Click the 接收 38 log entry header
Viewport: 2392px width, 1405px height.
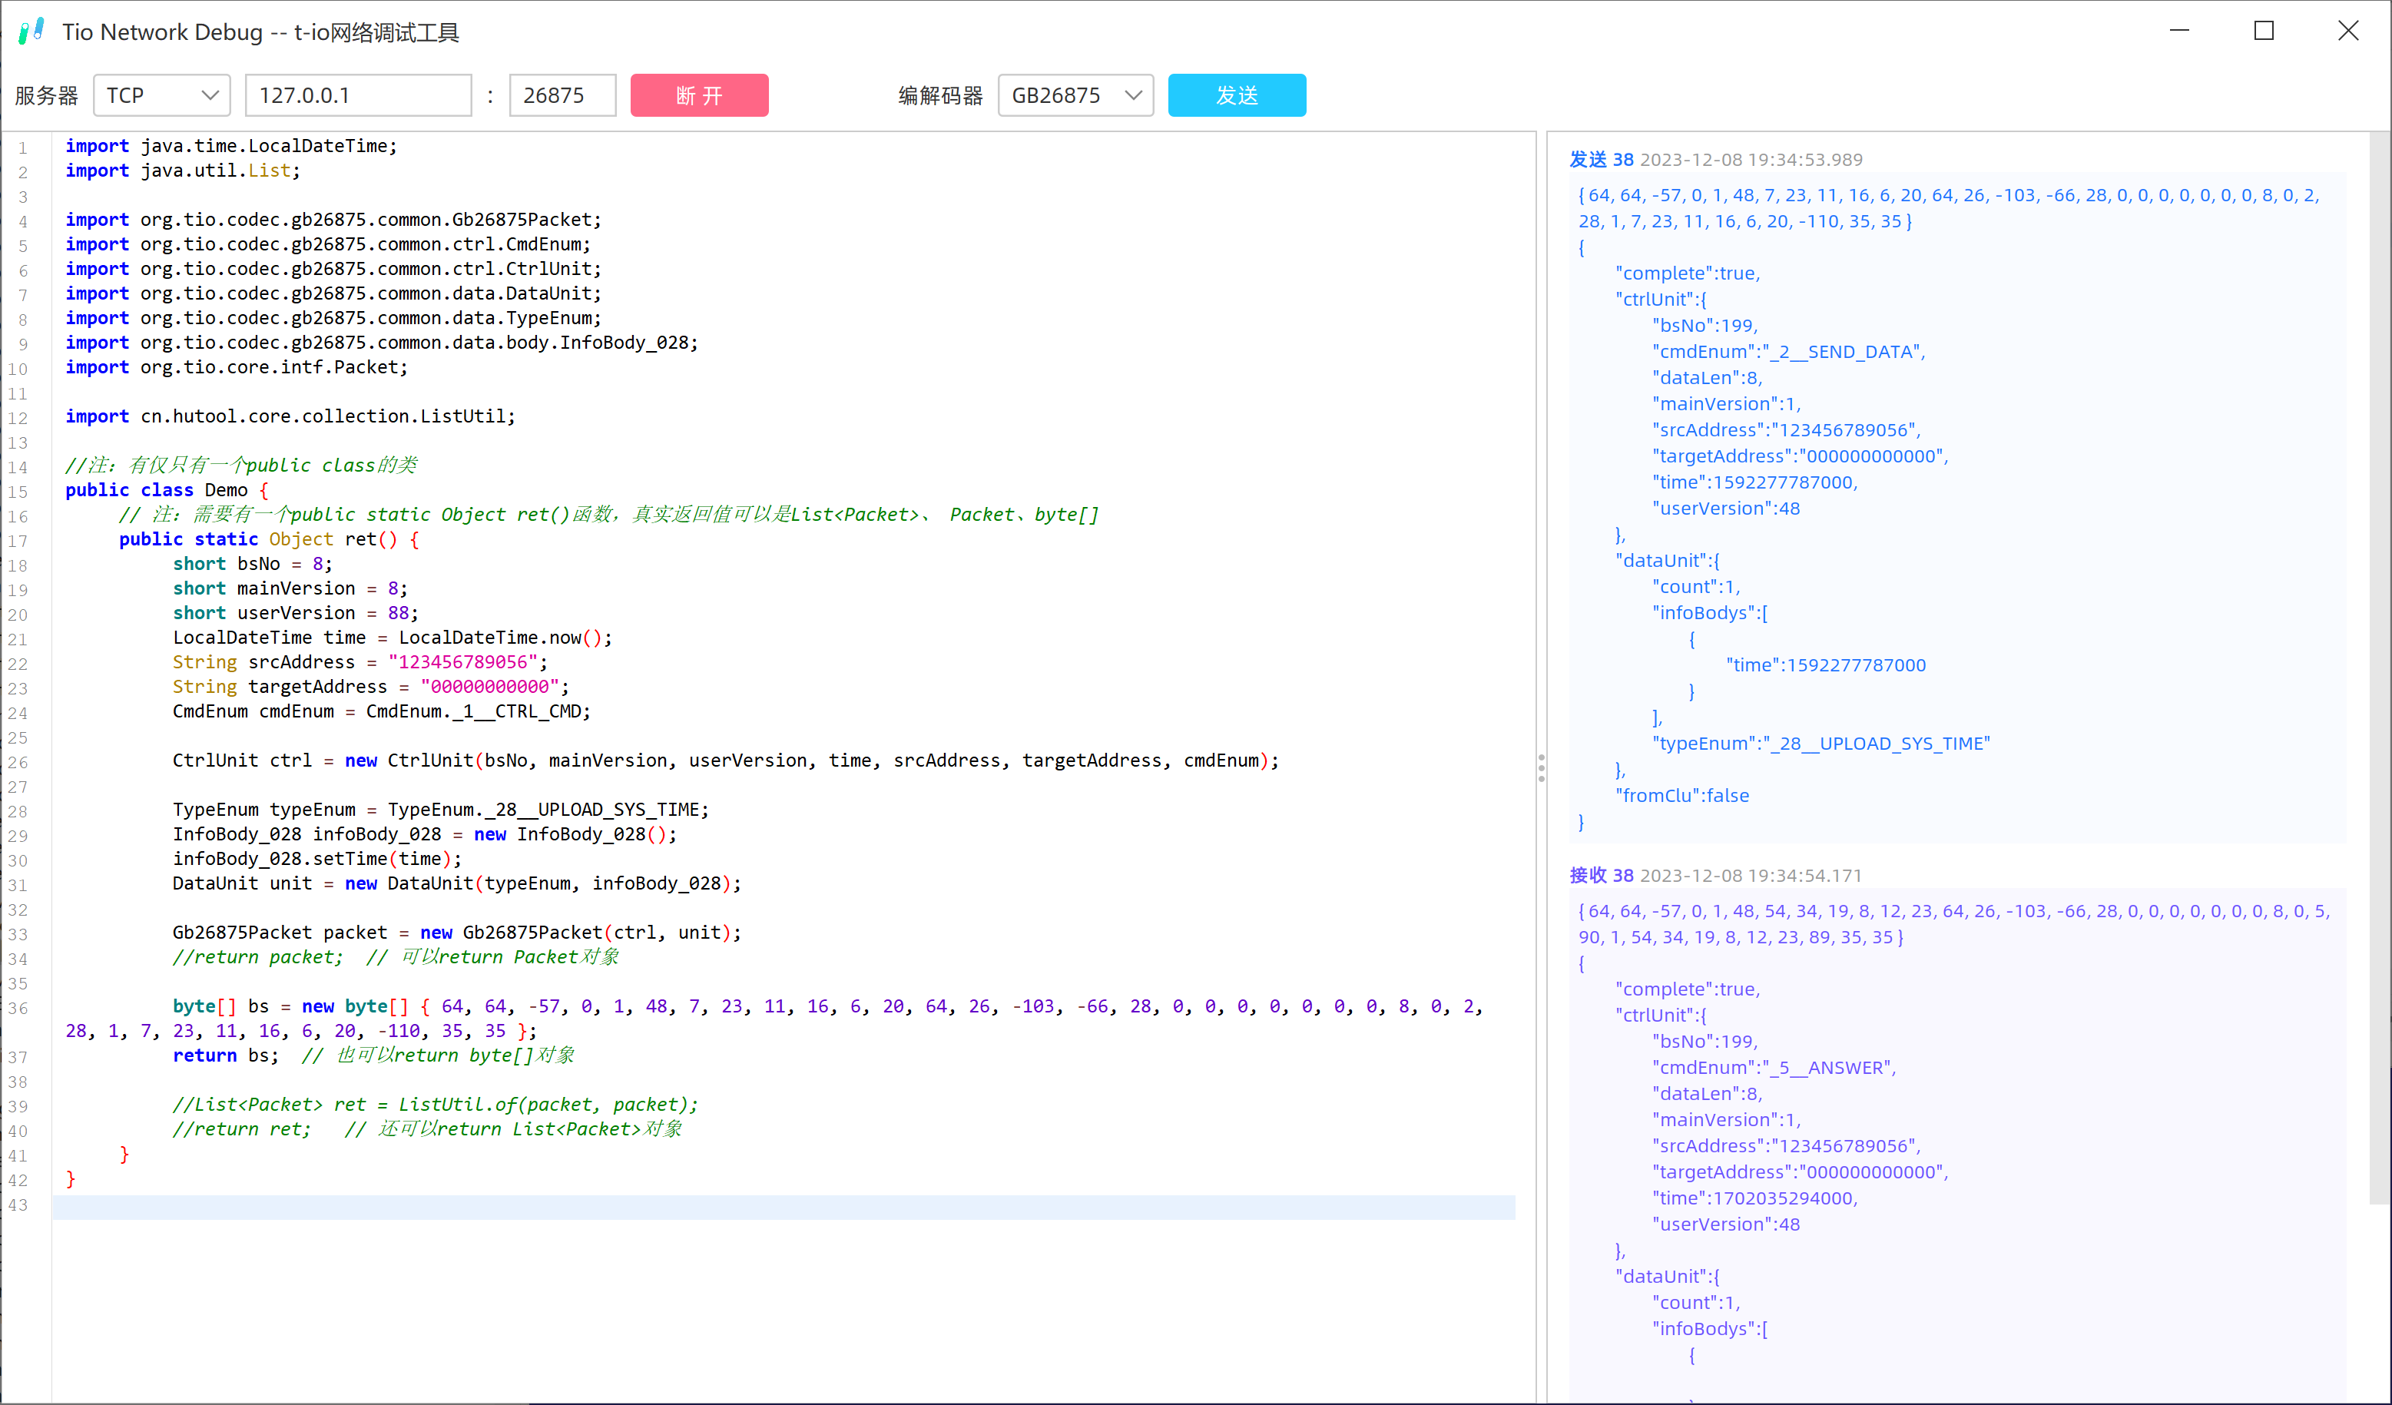(1715, 875)
